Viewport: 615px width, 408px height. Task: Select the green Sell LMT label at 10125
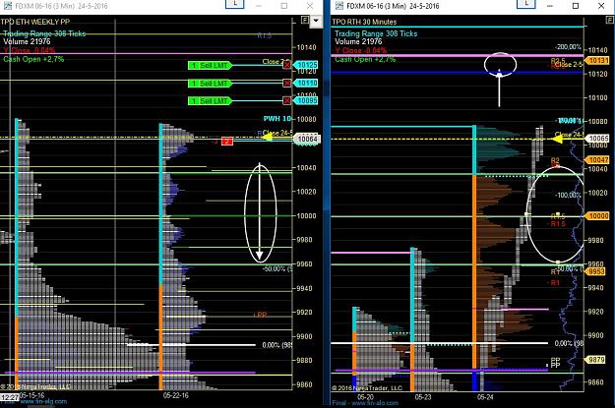(211, 66)
